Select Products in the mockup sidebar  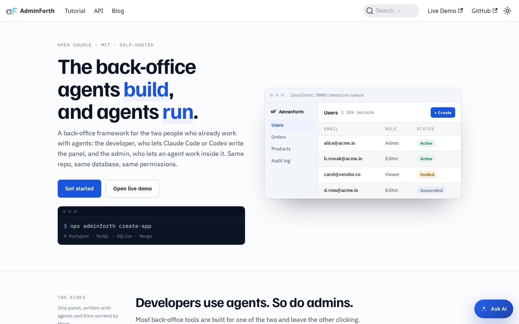(x=291, y=149)
